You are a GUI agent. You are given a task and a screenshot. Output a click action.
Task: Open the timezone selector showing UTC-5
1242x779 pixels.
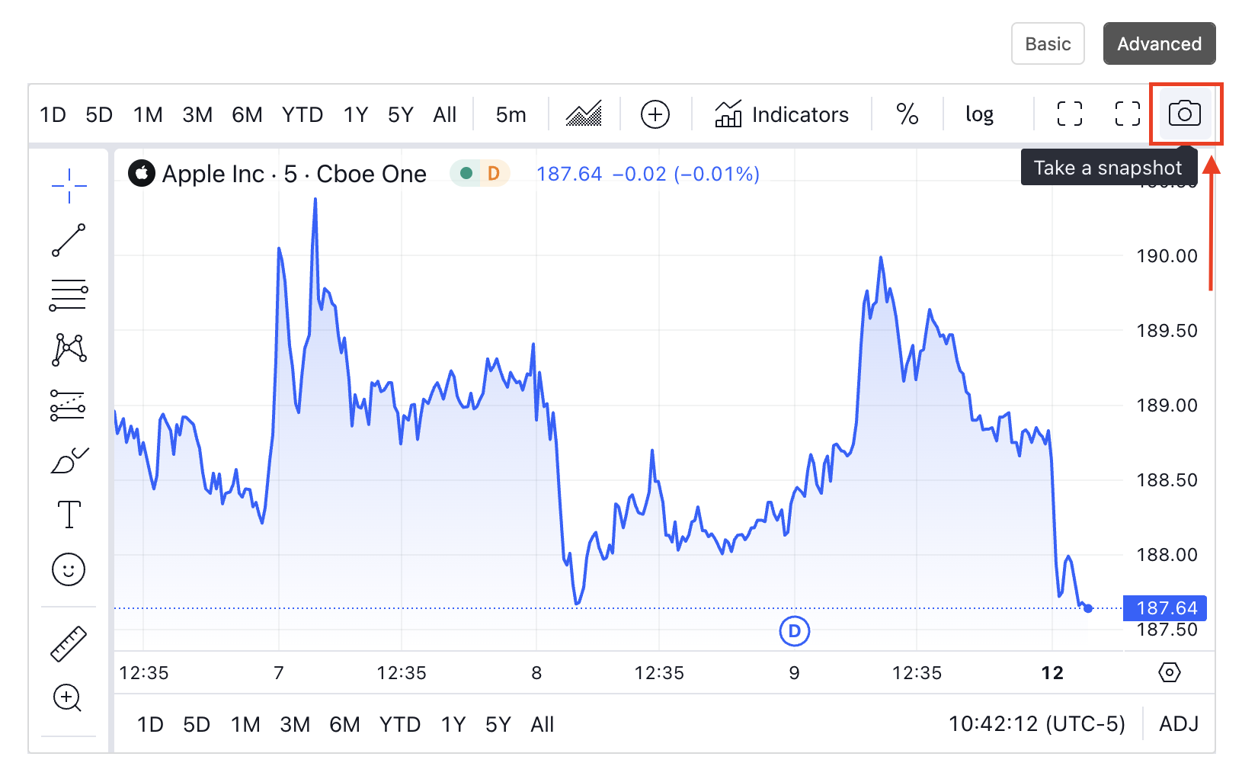coord(1037,724)
